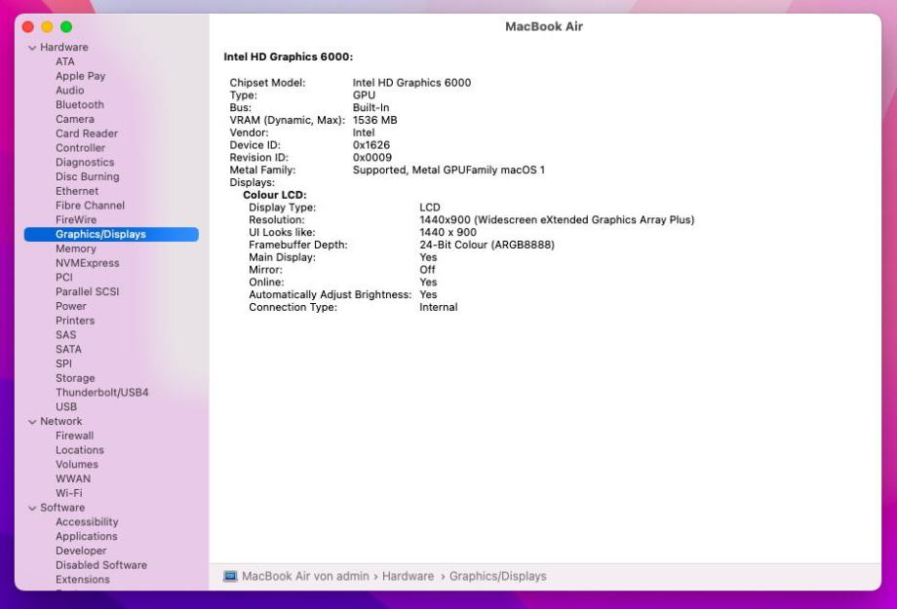Open Thunderbolt/USB4 entry
This screenshot has width=897, height=609.
pos(101,393)
